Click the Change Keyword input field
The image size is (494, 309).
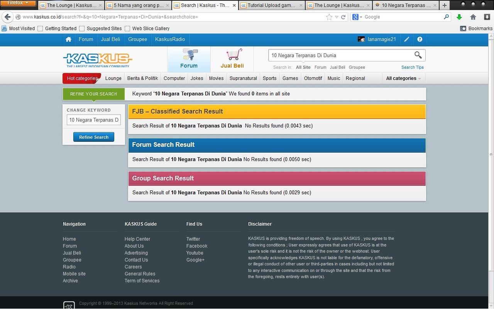94,120
